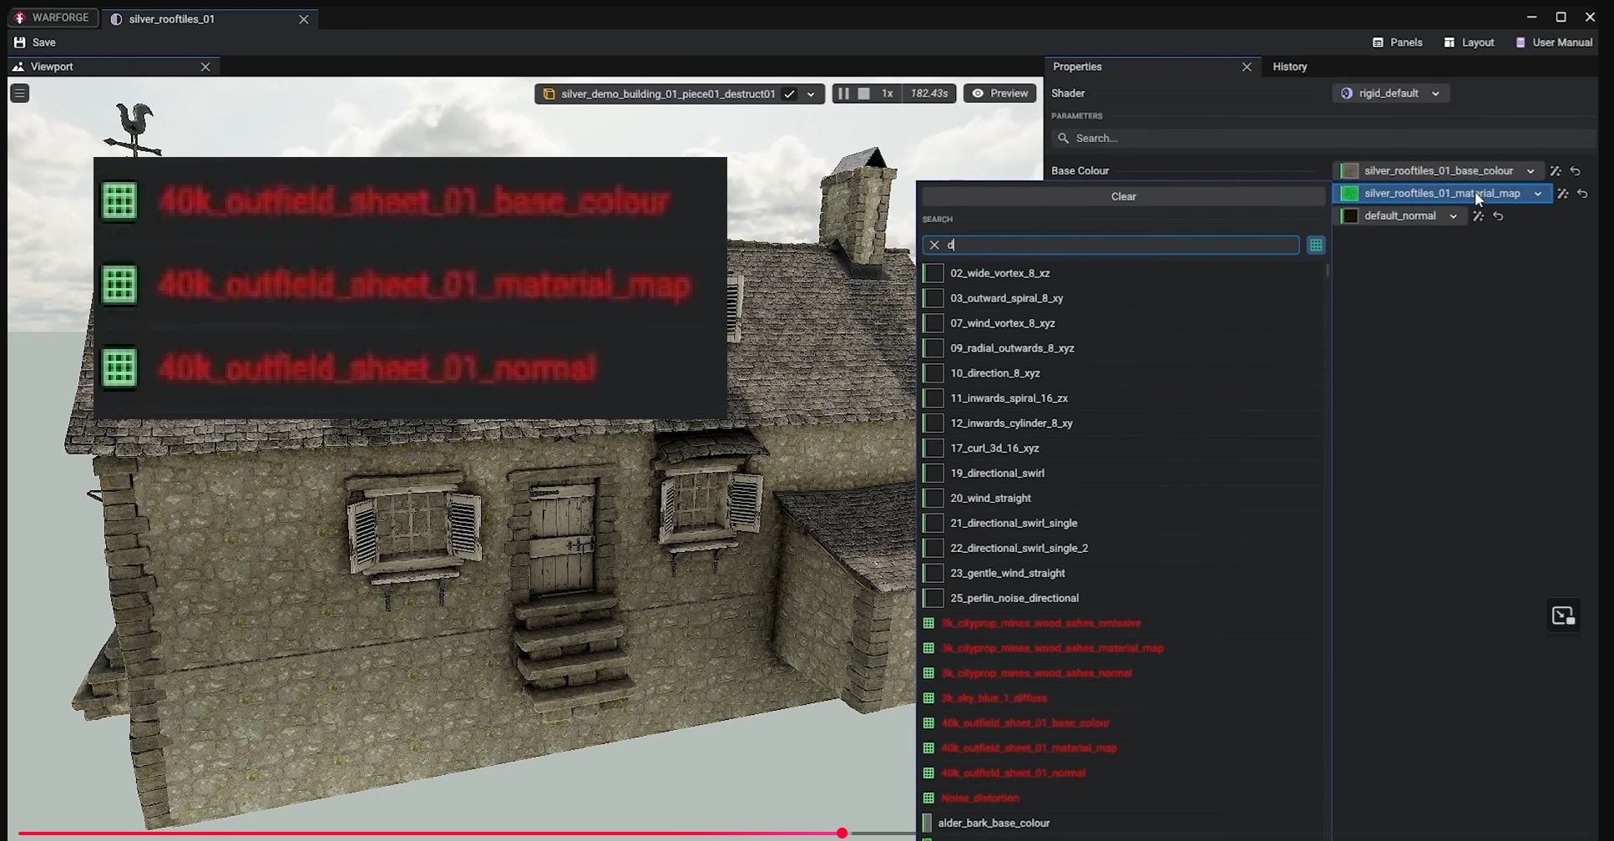
Task: Select texture 07_wind_vortex_8_xyz
Action: 1123,323
